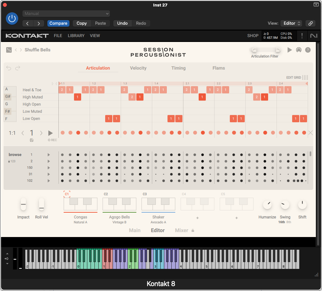Save pattern with the disk icon
Viewport: 322px width, 291px height.
31,140
